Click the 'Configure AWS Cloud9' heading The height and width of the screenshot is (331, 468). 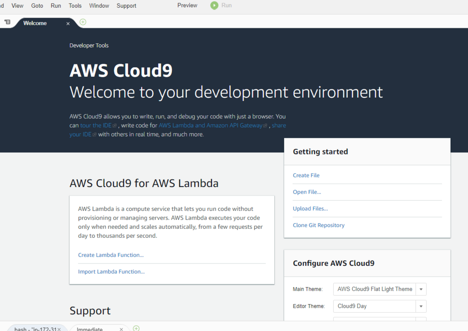tap(333, 263)
